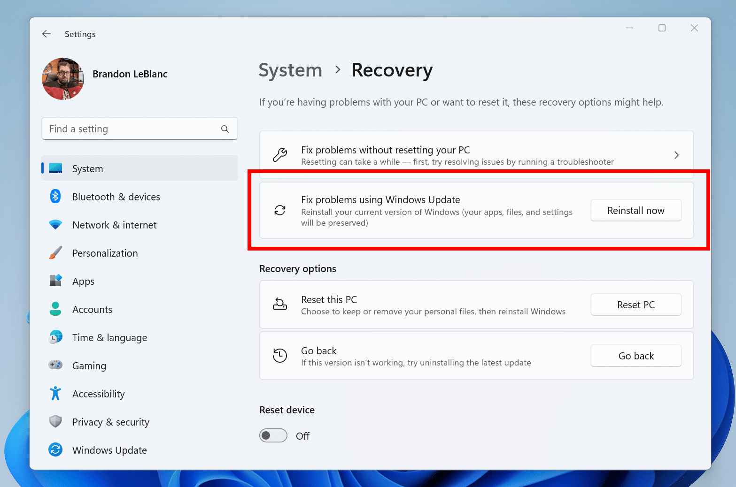Select the Bluetooth & devices icon
This screenshot has width=736, height=487.
pos(55,197)
